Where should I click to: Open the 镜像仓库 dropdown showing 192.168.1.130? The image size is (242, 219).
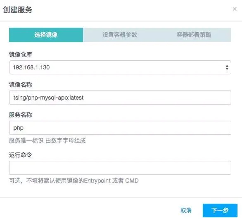click(x=120, y=67)
